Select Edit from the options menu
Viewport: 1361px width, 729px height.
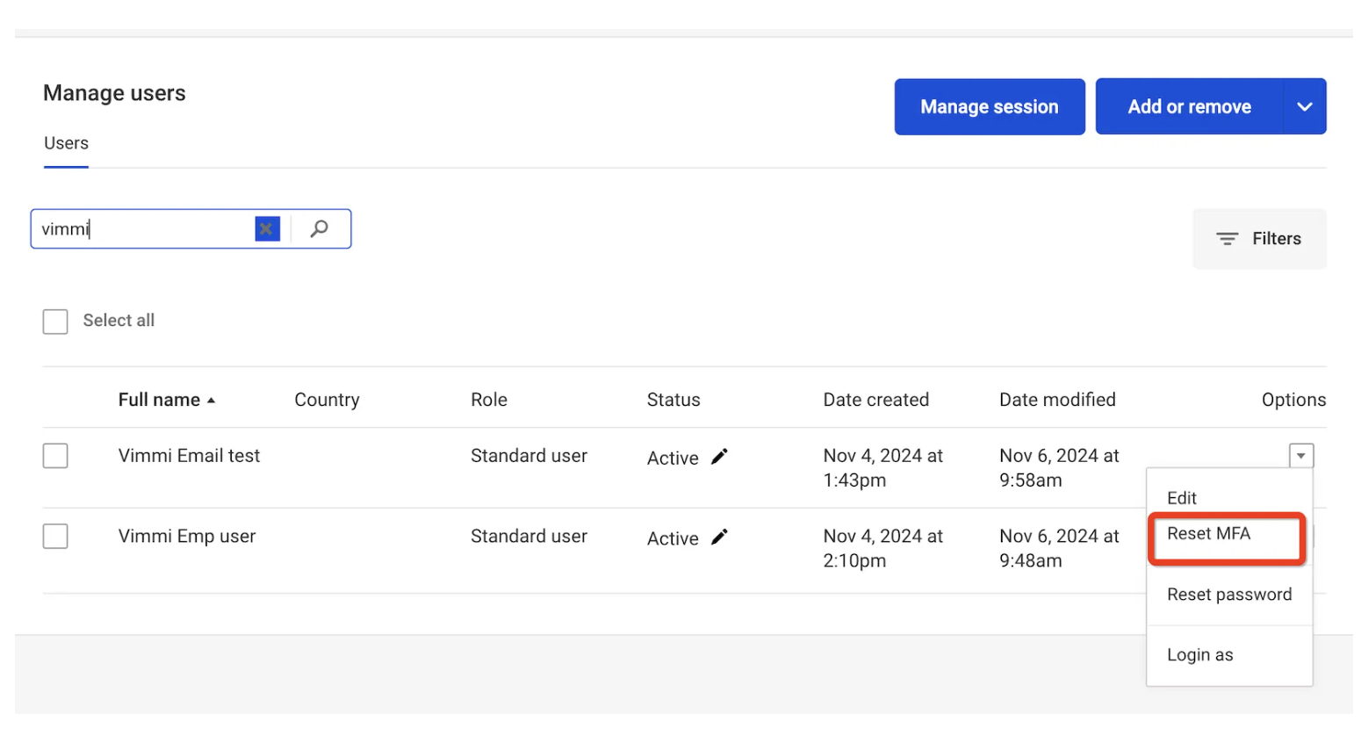click(x=1182, y=497)
